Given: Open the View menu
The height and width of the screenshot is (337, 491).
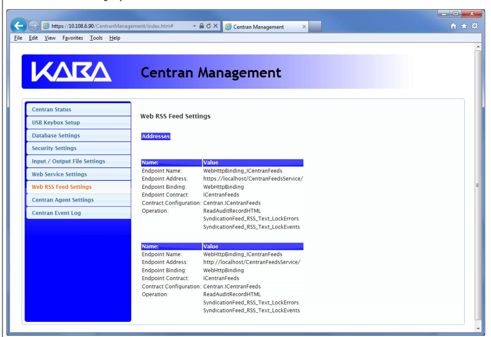Looking at the screenshot, I should (x=50, y=38).
